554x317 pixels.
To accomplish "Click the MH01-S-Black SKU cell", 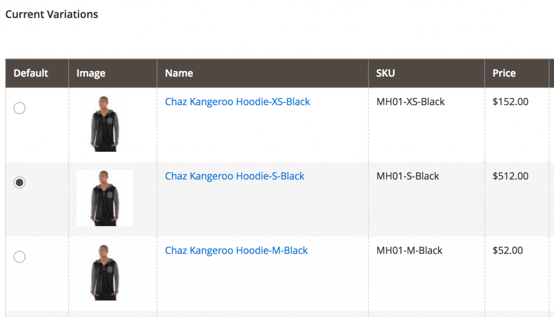I will [408, 176].
